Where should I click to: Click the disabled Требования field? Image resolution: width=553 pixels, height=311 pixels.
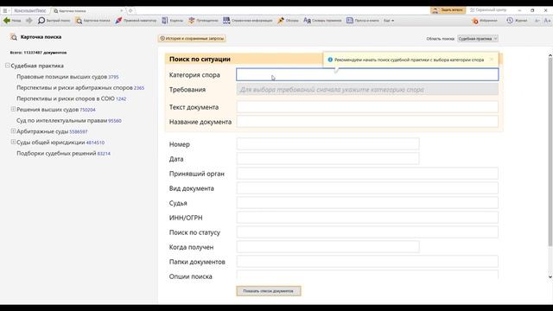point(367,90)
